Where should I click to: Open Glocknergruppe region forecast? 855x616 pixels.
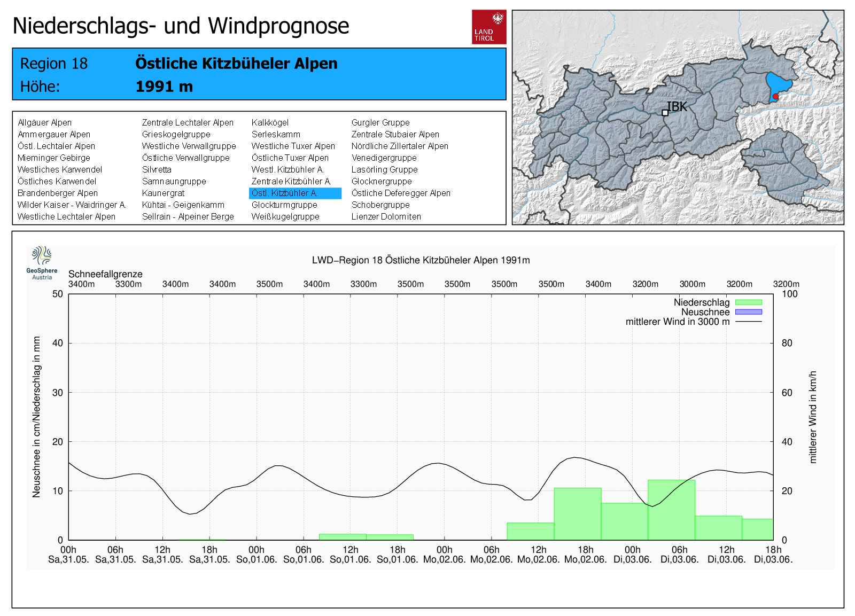point(382,182)
